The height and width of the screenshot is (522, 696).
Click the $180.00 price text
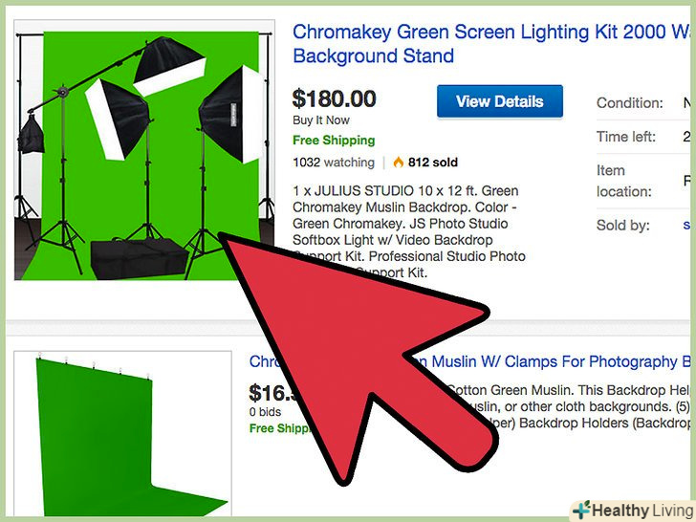pyautogui.click(x=334, y=98)
